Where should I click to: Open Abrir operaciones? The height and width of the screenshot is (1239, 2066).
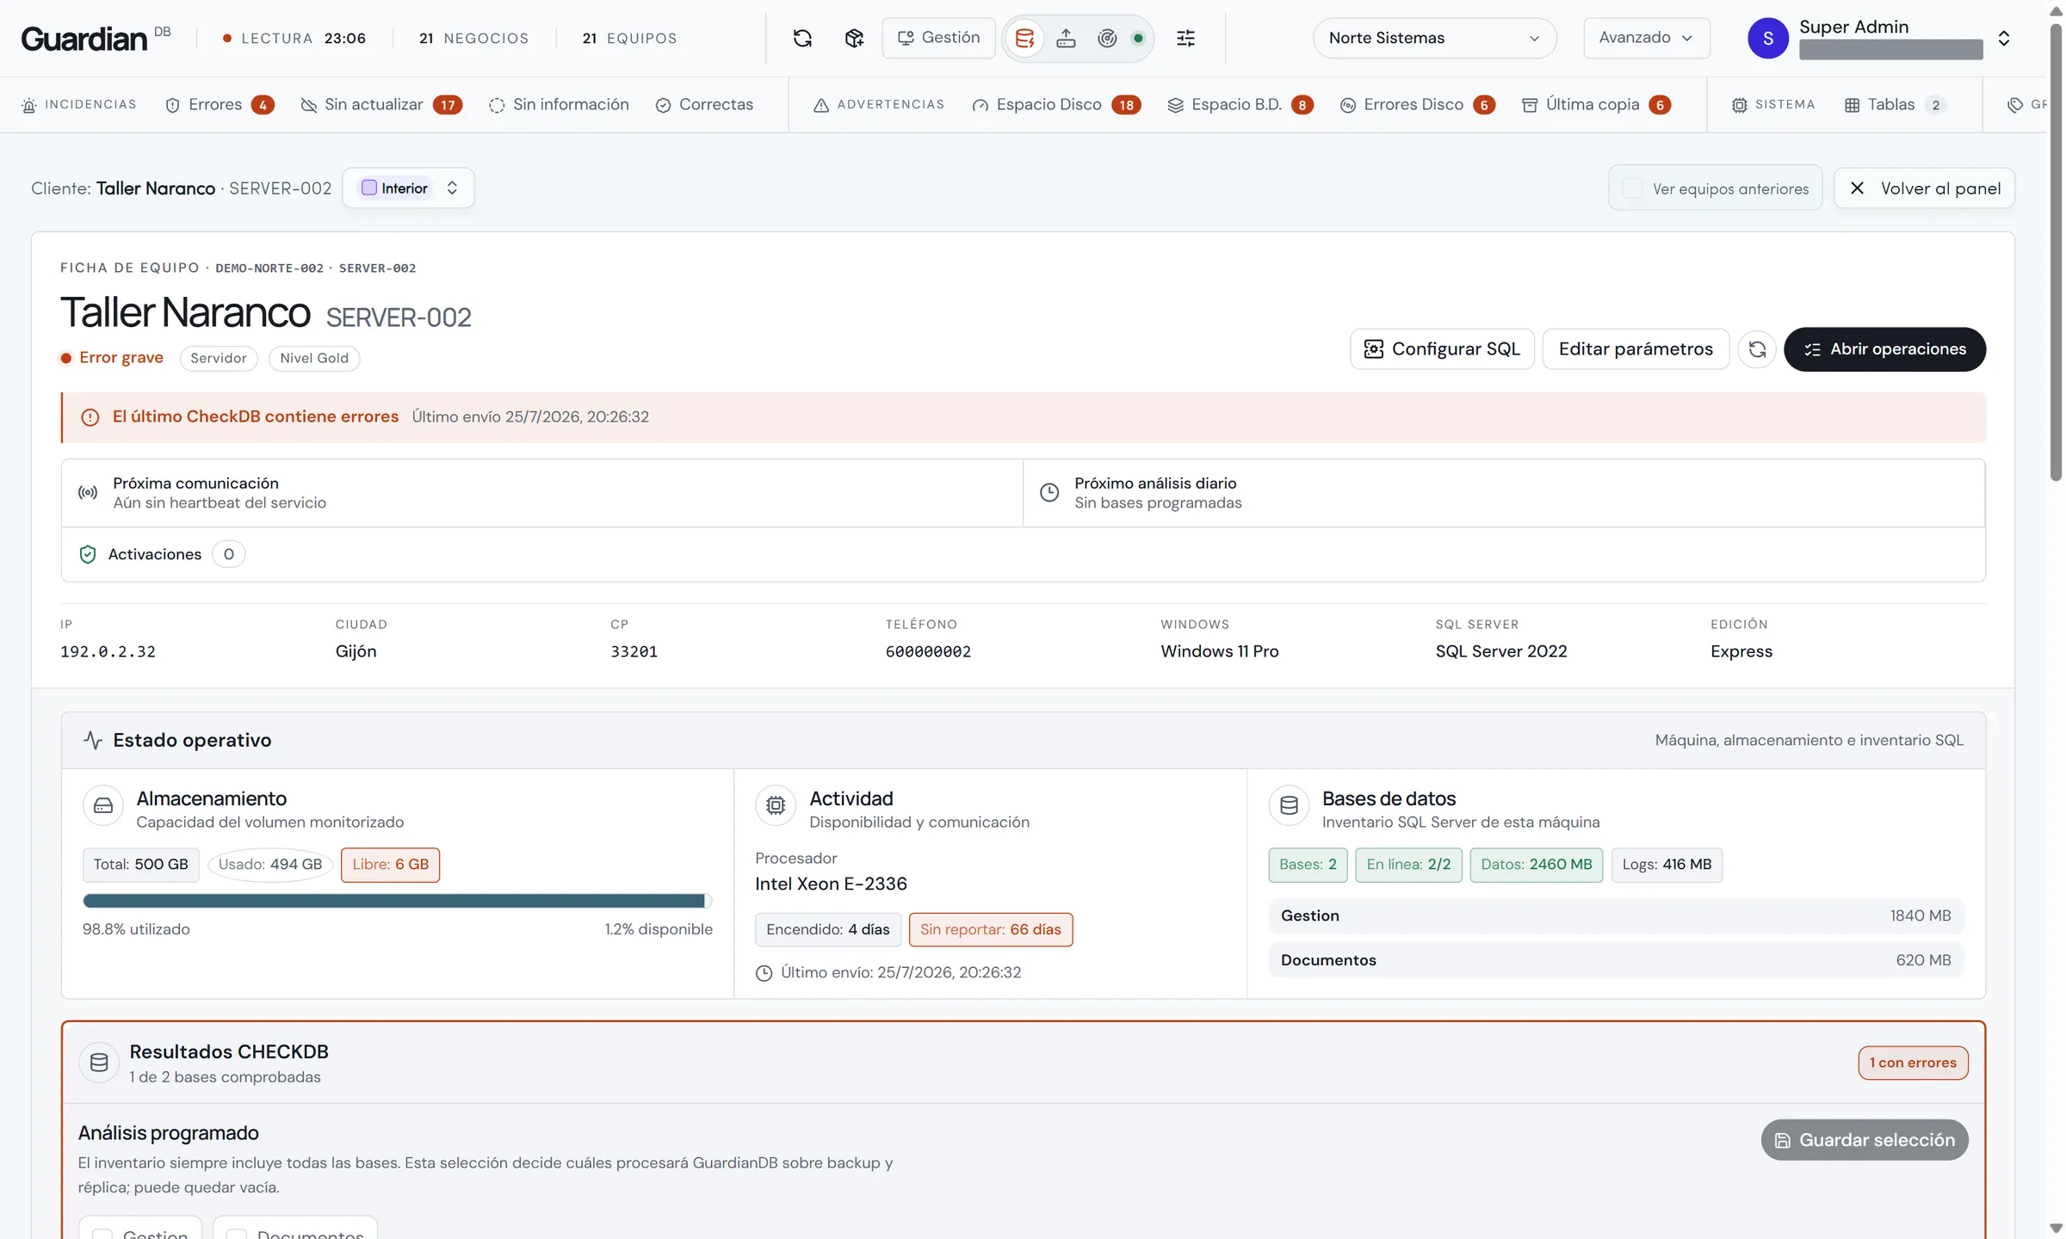coord(1884,349)
